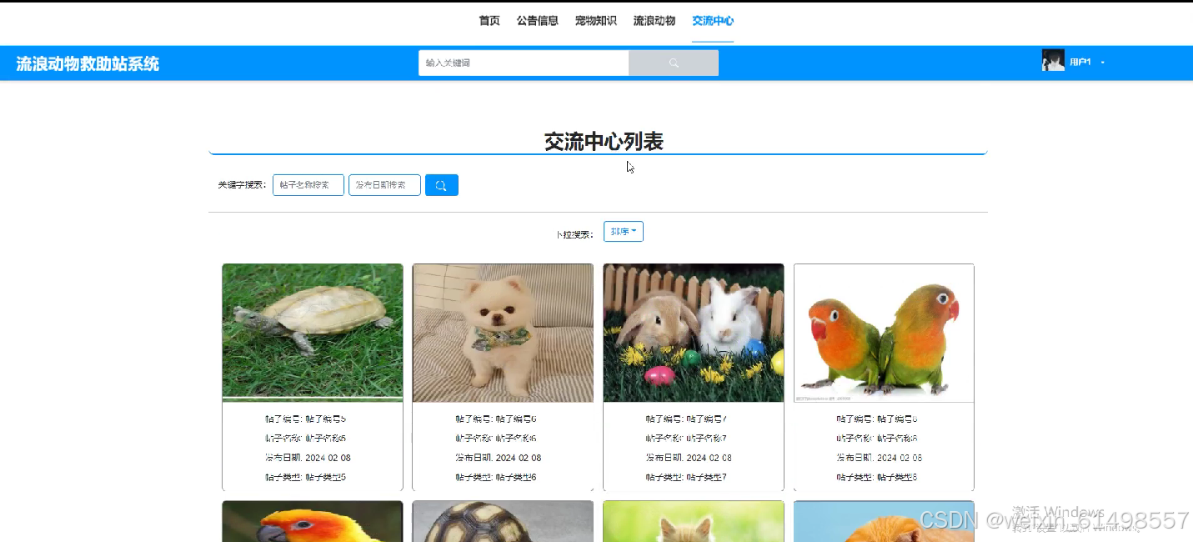Open the two rabbits post image
The width and height of the screenshot is (1193, 542).
tap(694, 333)
